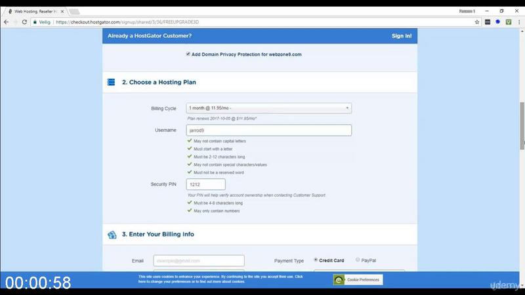Reload the page with the refresh icon
This screenshot has width=525, height=295.
[x=24, y=22]
